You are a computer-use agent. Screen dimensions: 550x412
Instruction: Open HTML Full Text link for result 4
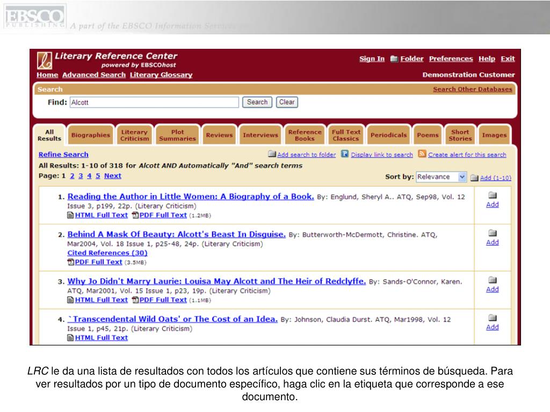102,338
